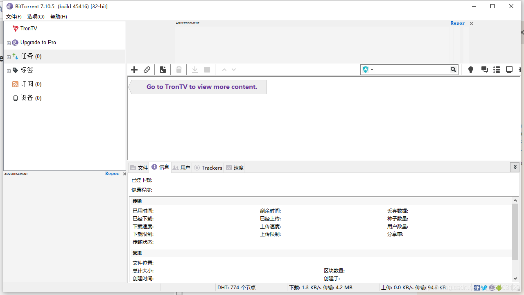
Task: Select TronTV in the sidebar
Action: coord(65,28)
